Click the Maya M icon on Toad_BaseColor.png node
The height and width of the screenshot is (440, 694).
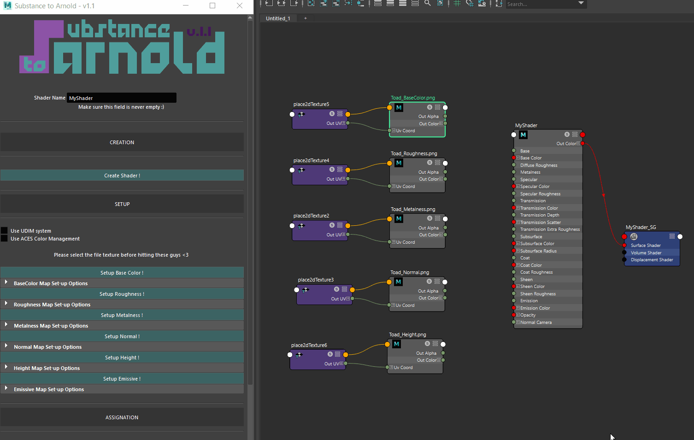(399, 108)
